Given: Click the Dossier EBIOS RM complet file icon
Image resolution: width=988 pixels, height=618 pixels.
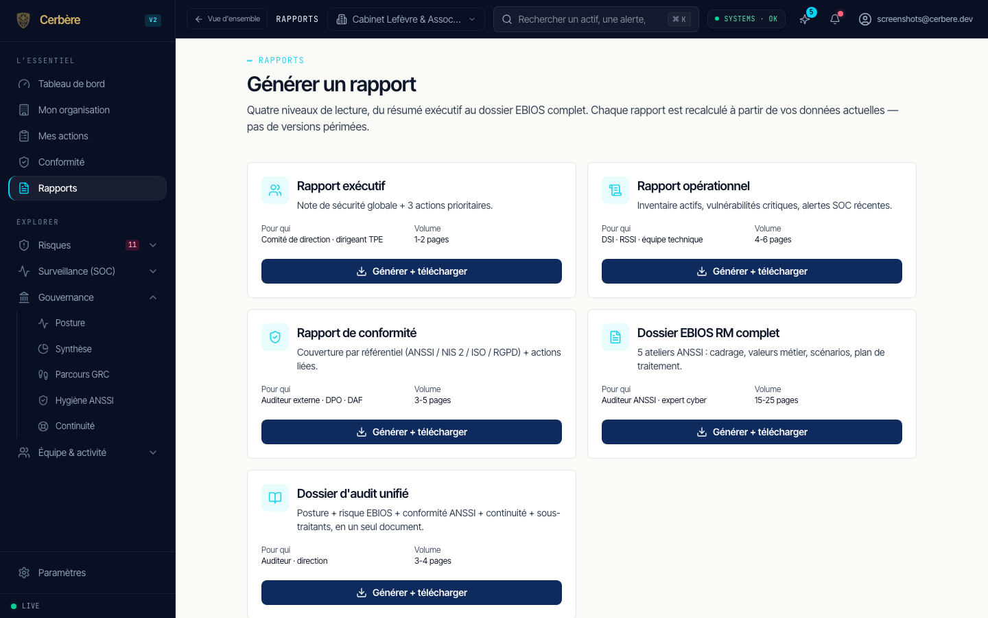Looking at the screenshot, I should pyautogui.click(x=615, y=337).
